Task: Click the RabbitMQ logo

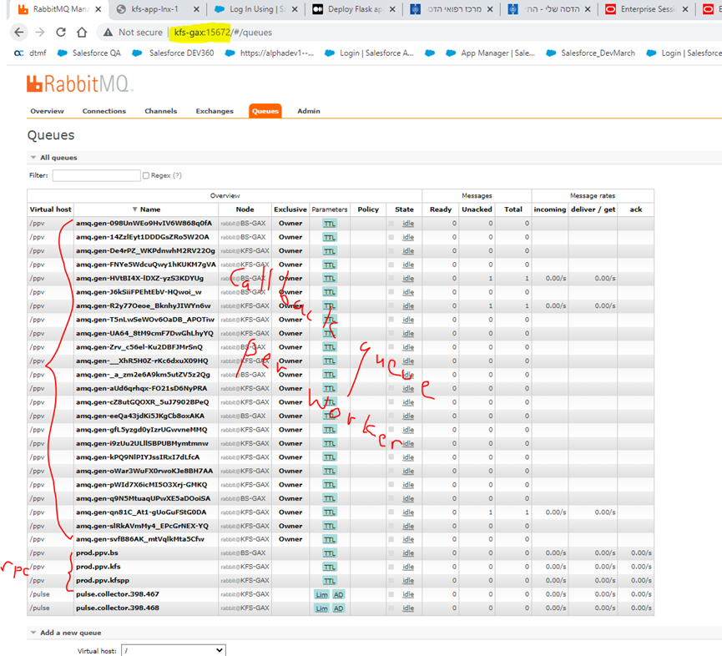Action: (x=79, y=83)
